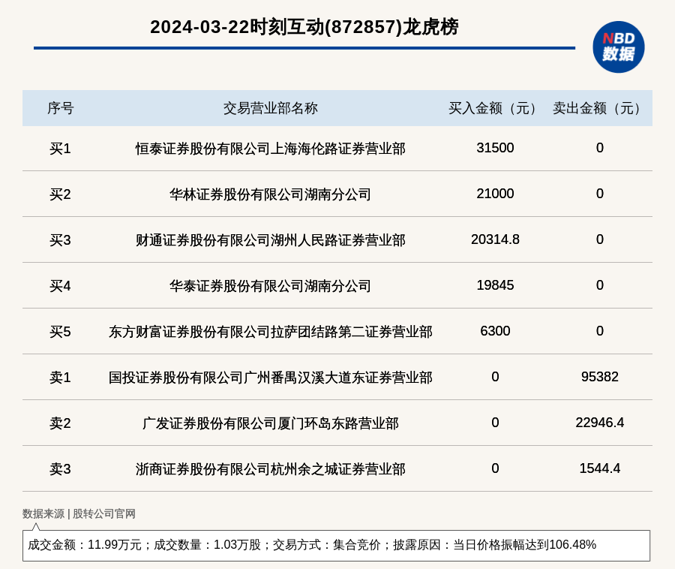Image resolution: width=675 pixels, height=569 pixels.
Task: Click the buy amount 19845
Action: pyautogui.click(x=495, y=285)
